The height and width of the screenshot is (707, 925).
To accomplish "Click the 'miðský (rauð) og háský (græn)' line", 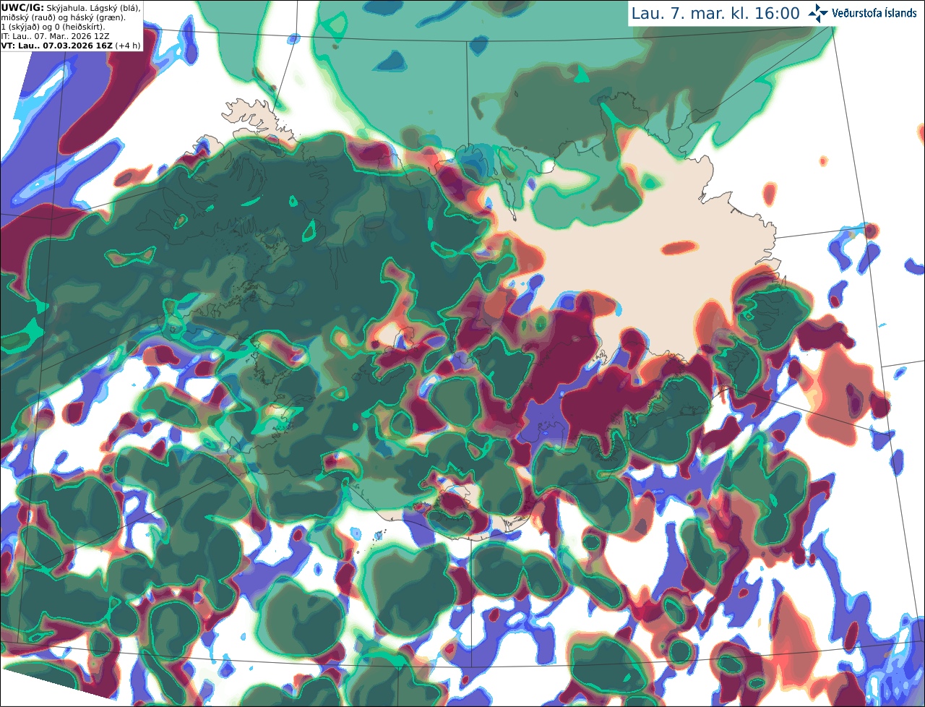I will [63, 17].
